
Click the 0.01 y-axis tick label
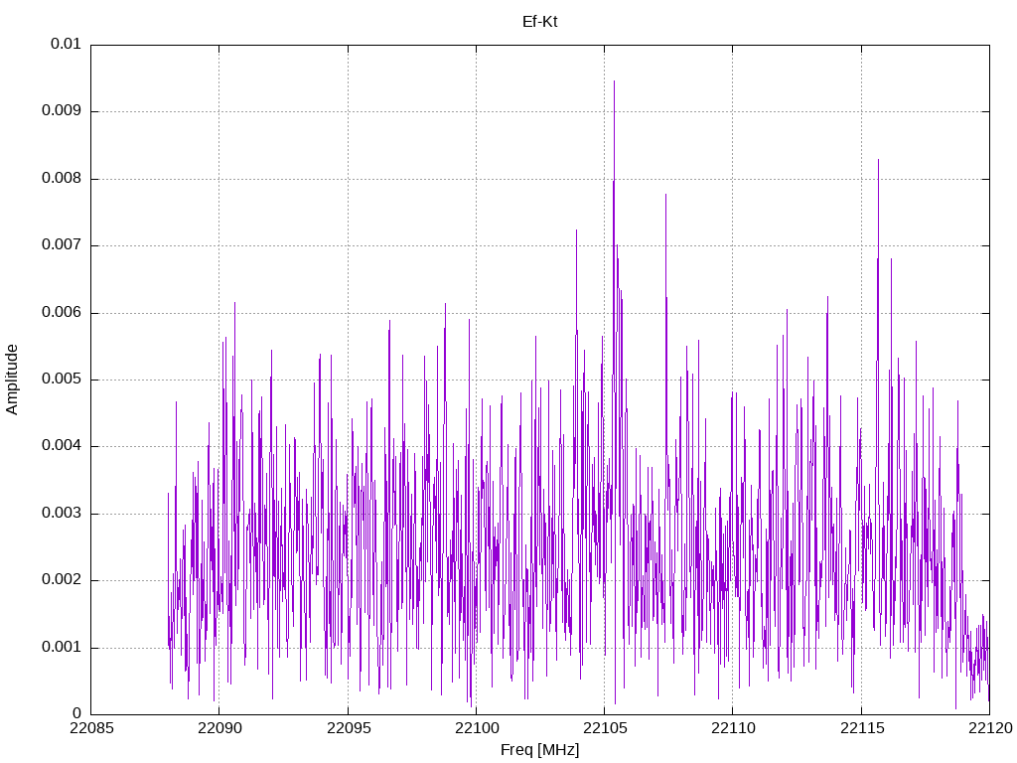(67, 44)
